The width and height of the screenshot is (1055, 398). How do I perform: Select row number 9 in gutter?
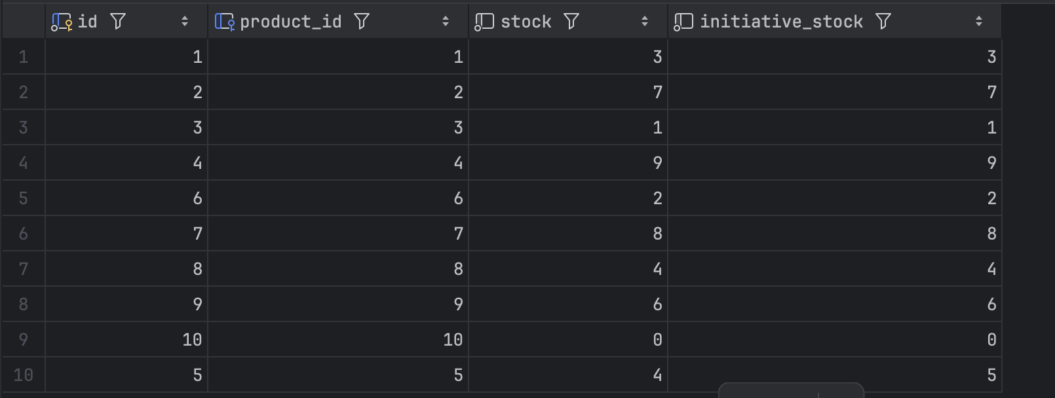pyautogui.click(x=24, y=340)
